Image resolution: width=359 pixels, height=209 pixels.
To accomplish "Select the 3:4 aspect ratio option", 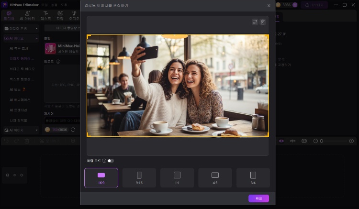I will pos(253,177).
